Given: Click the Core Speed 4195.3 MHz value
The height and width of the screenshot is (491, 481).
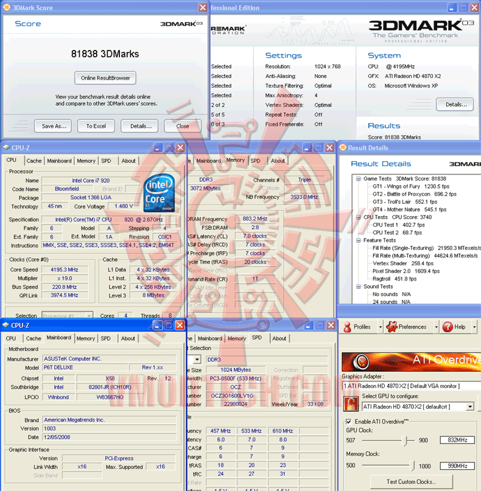Looking at the screenshot, I should (65, 270).
